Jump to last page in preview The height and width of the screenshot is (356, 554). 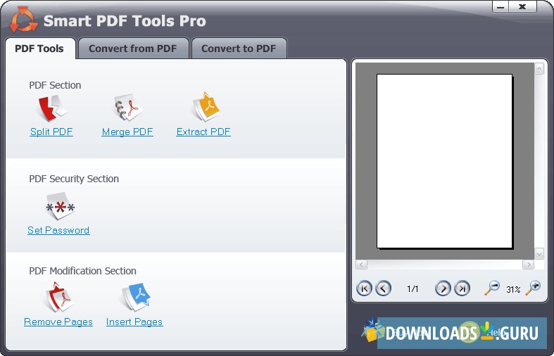tap(462, 288)
